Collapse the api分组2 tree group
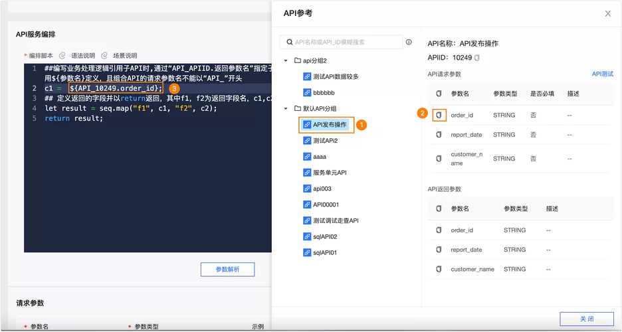The image size is (622, 332). 286,60
